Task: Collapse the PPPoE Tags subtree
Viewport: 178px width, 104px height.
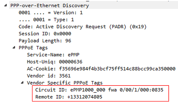Action: [x=14, y=48]
